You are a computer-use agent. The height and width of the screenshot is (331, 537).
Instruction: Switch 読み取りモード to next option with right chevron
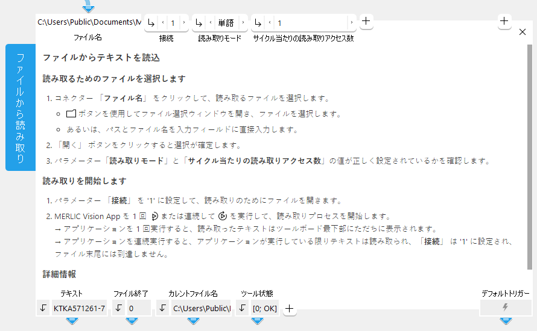[x=243, y=23]
